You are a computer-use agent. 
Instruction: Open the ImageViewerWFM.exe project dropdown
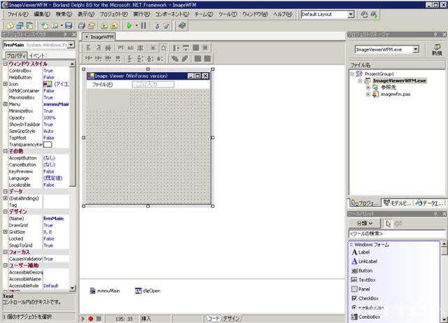tap(416, 50)
